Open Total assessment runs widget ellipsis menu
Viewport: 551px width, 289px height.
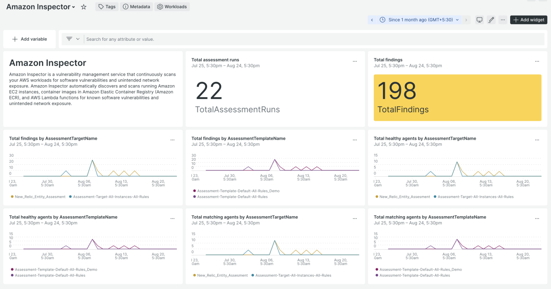pos(354,61)
